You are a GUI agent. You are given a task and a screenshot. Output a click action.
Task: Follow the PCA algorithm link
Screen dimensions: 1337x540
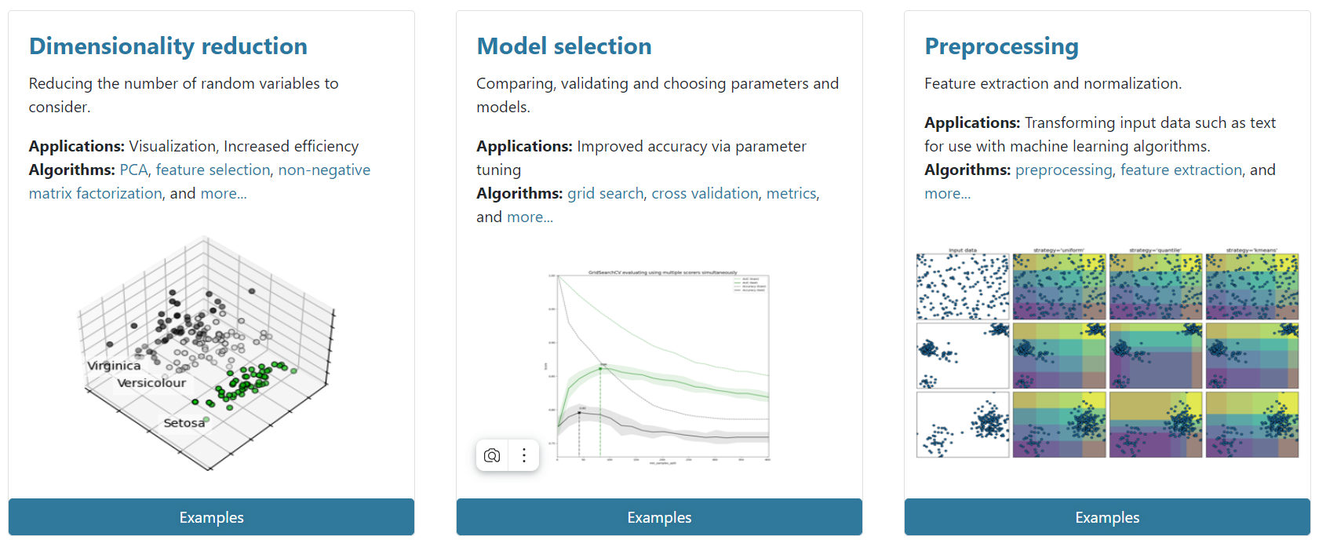click(x=133, y=170)
